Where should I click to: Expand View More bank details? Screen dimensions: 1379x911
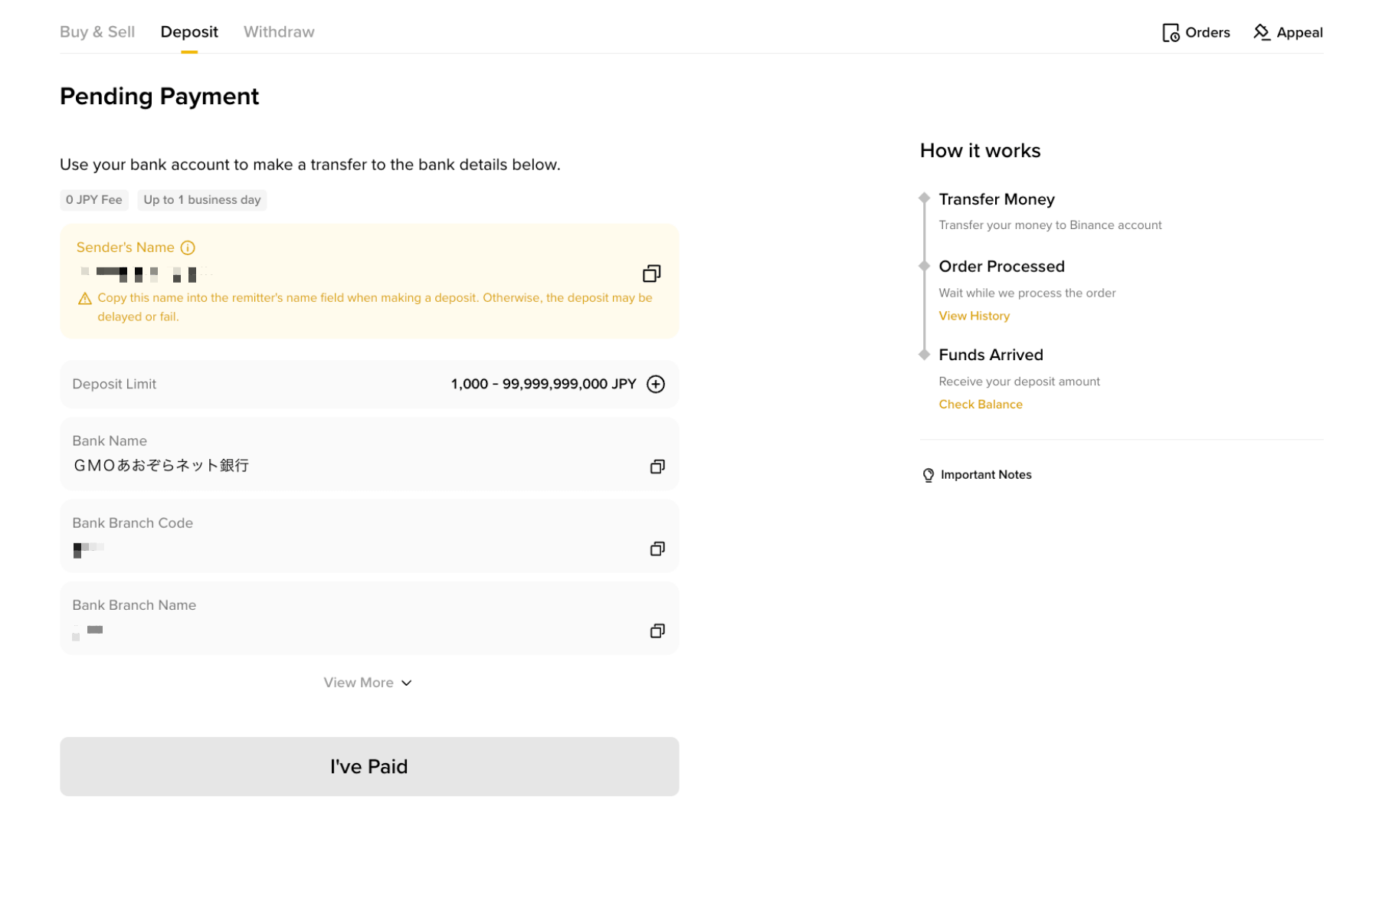click(x=368, y=683)
